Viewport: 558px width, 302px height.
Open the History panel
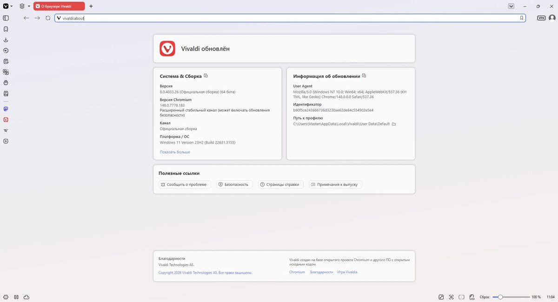point(6,51)
